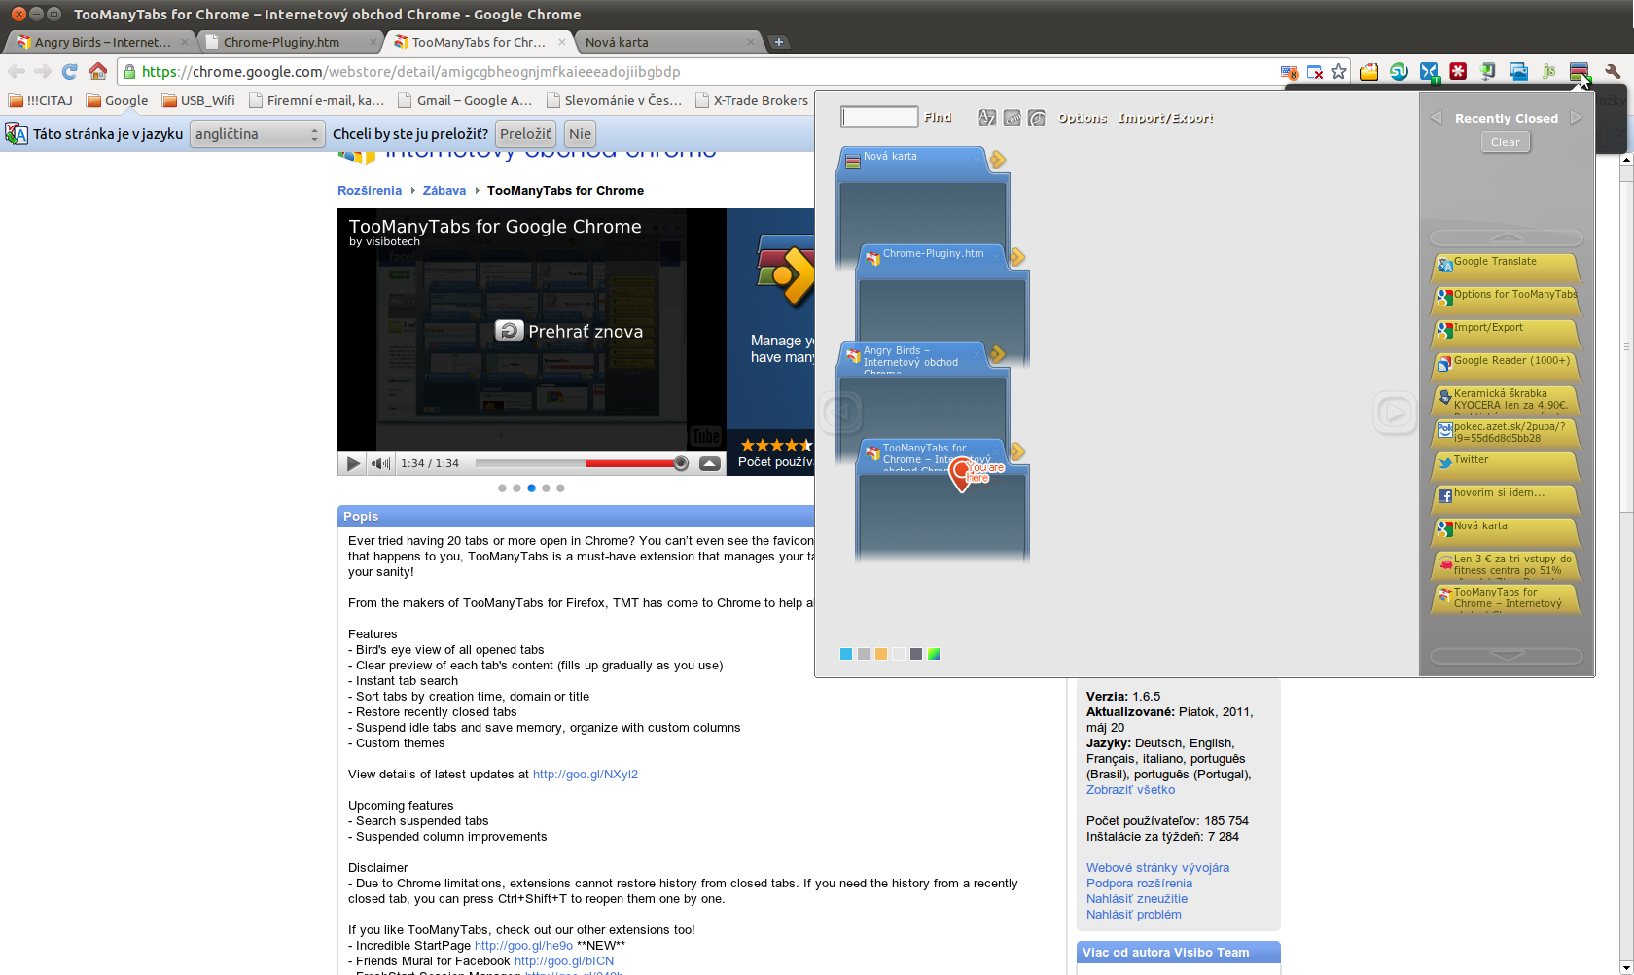Open the wrench settings menu
The width and height of the screenshot is (1634, 975).
tap(1613, 71)
